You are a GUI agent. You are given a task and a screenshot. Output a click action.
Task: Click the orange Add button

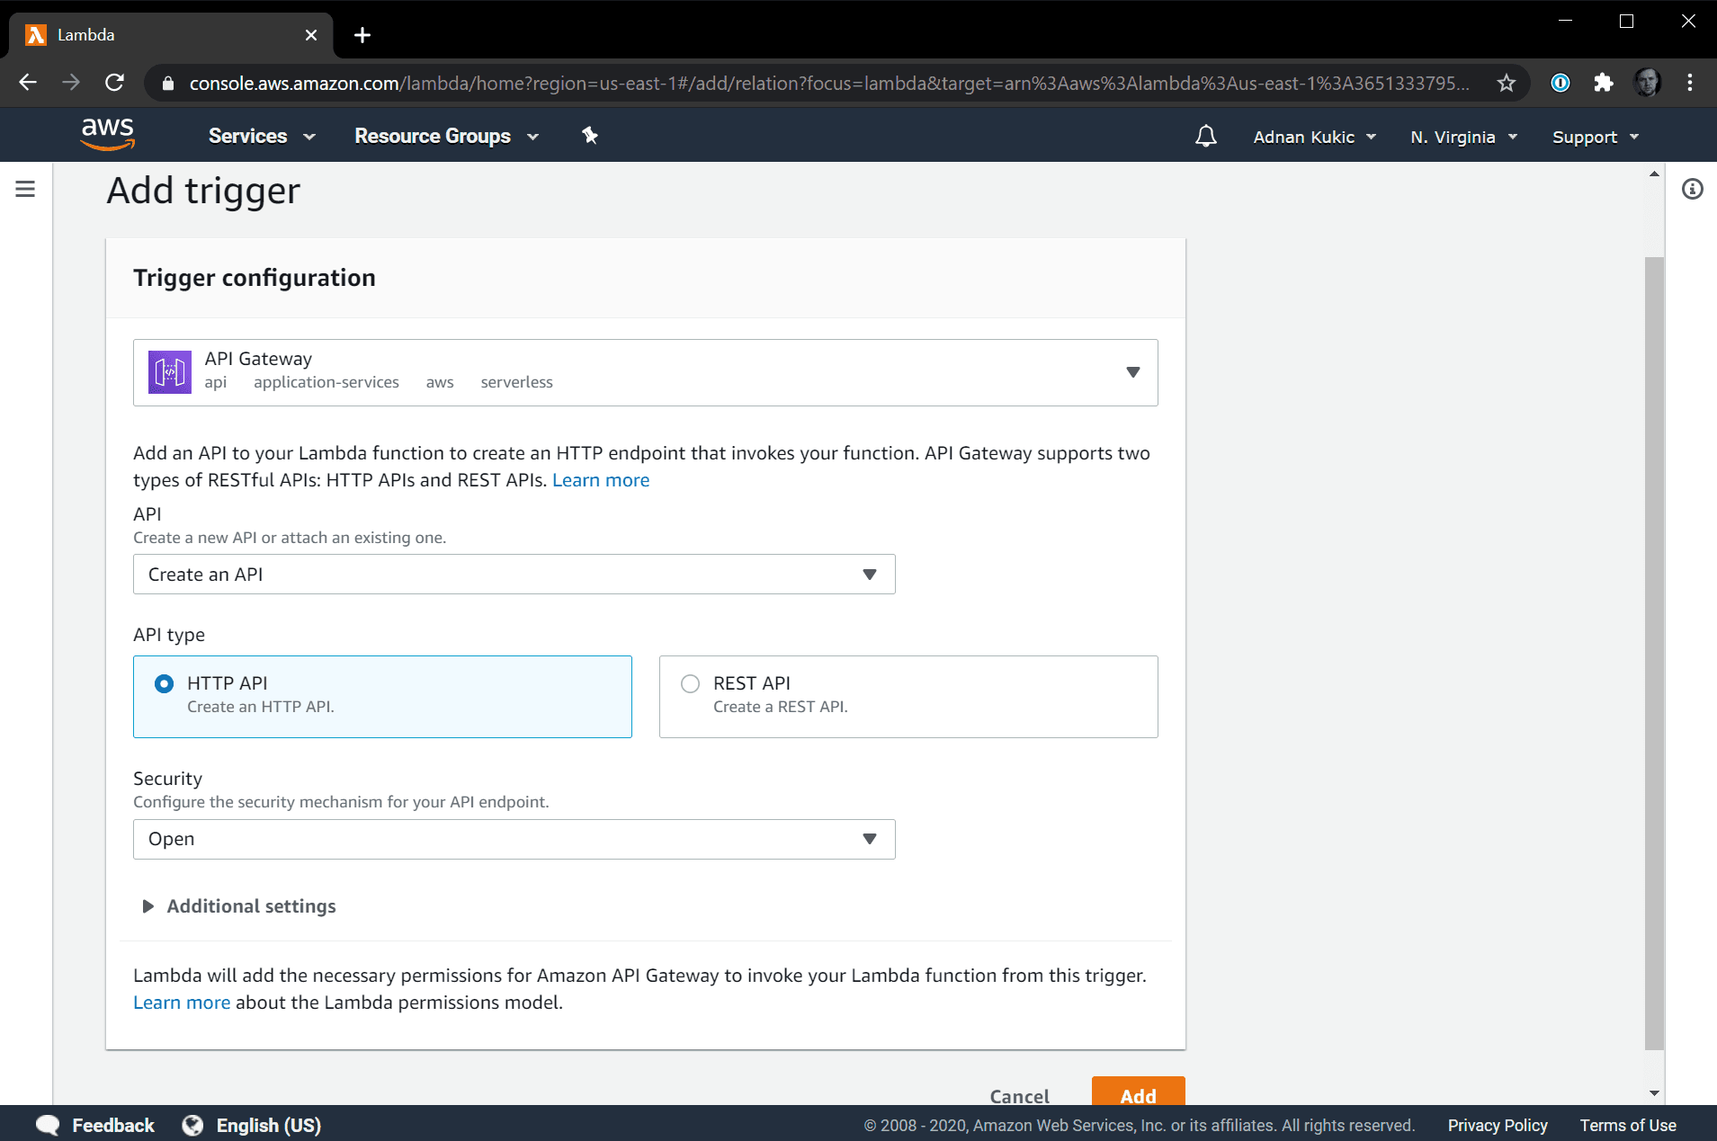coord(1138,1093)
